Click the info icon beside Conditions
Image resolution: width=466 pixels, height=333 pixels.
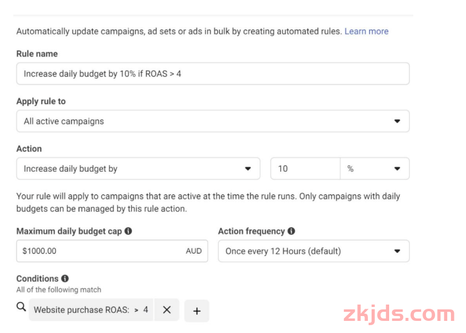click(65, 279)
